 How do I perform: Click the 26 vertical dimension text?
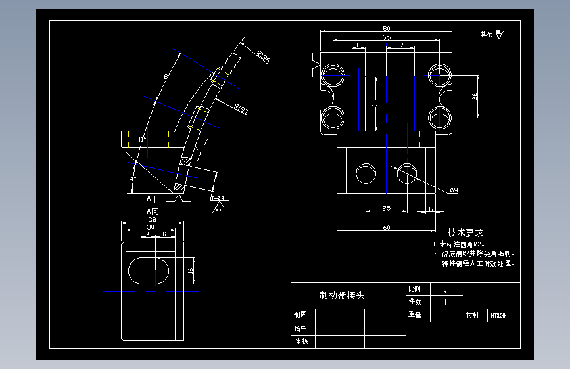point(475,97)
